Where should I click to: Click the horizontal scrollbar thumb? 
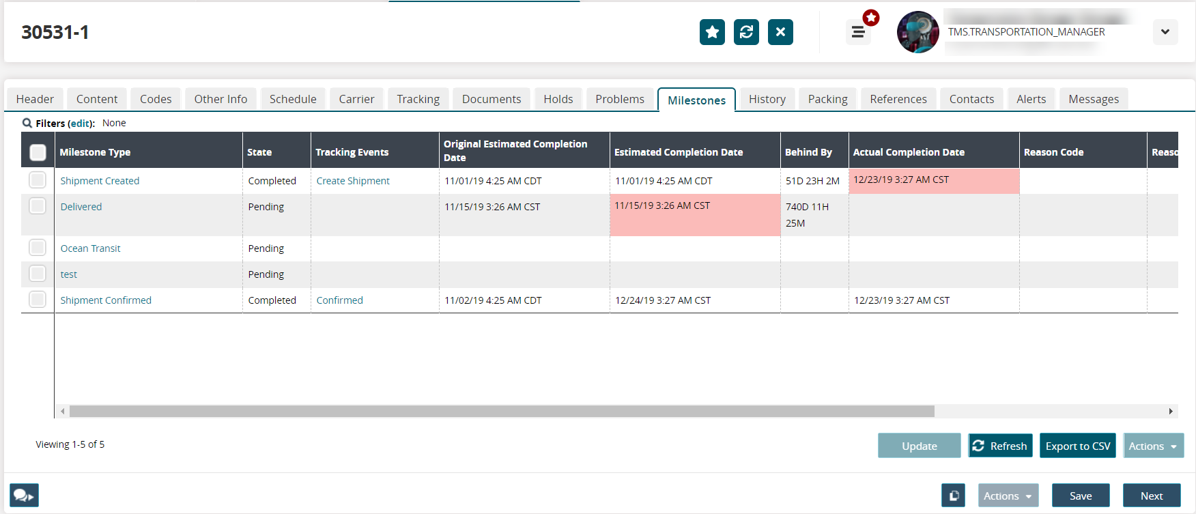502,411
